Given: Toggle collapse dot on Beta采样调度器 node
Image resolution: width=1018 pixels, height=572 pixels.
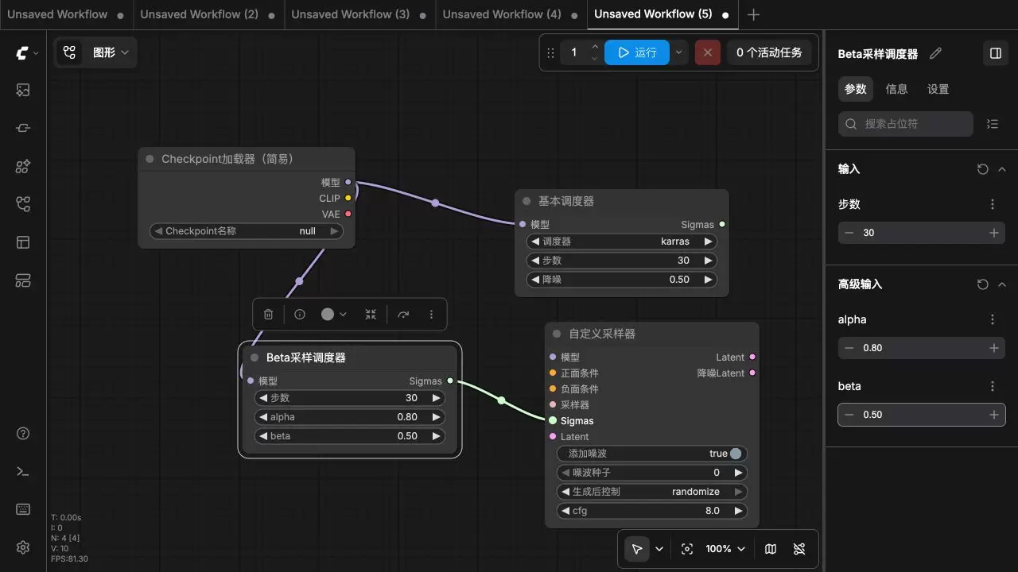Looking at the screenshot, I should (254, 357).
